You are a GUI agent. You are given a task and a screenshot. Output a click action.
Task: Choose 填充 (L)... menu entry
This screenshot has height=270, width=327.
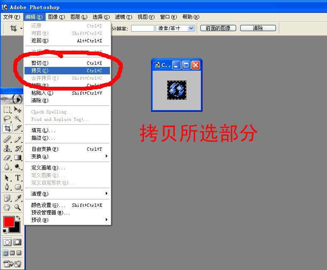[67, 130]
